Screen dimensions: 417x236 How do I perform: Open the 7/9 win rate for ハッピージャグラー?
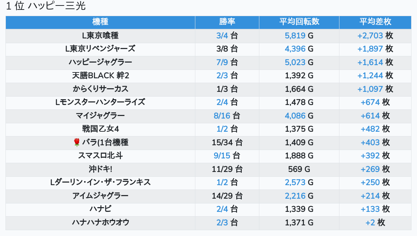(x=222, y=62)
